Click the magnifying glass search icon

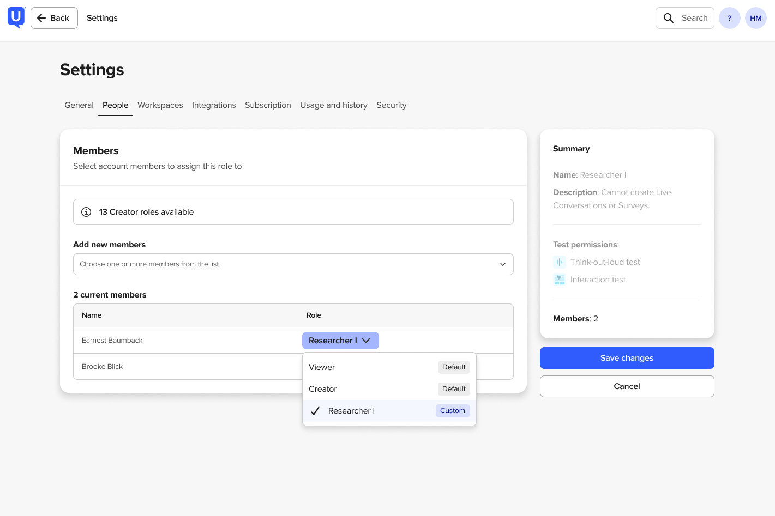pyautogui.click(x=668, y=18)
